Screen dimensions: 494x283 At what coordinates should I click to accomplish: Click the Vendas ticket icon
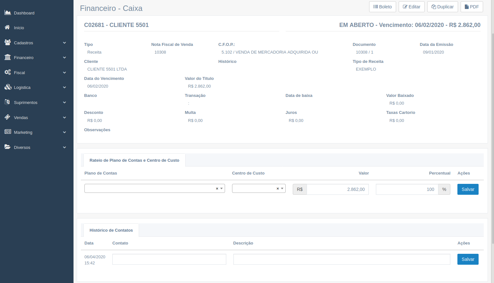pos(7,117)
